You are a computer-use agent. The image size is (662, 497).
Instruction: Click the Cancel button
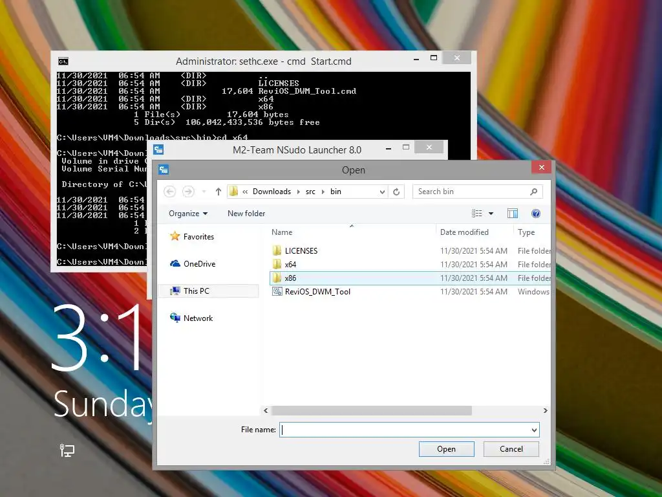pyautogui.click(x=511, y=449)
